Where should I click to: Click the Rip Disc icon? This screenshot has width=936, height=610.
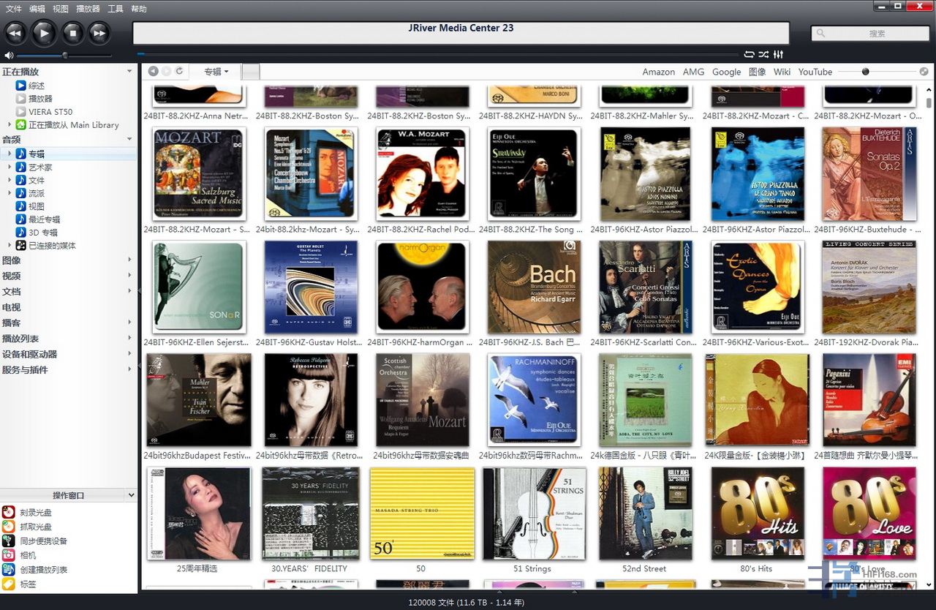point(9,527)
